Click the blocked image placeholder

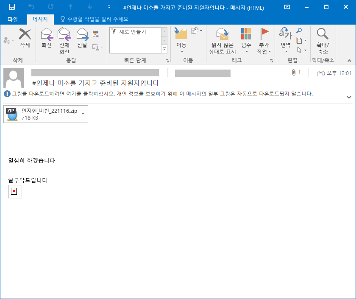point(15,192)
